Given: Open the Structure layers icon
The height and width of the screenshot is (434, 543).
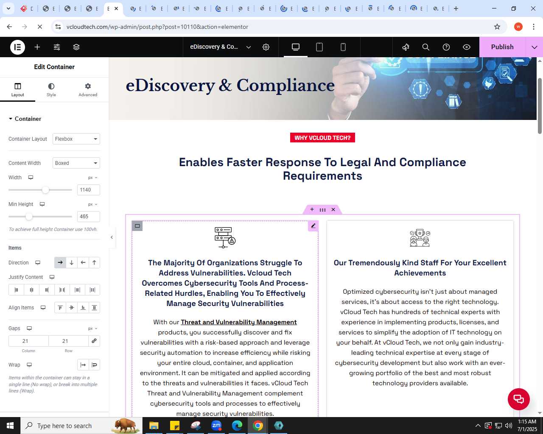Looking at the screenshot, I should (x=76, y=47).
